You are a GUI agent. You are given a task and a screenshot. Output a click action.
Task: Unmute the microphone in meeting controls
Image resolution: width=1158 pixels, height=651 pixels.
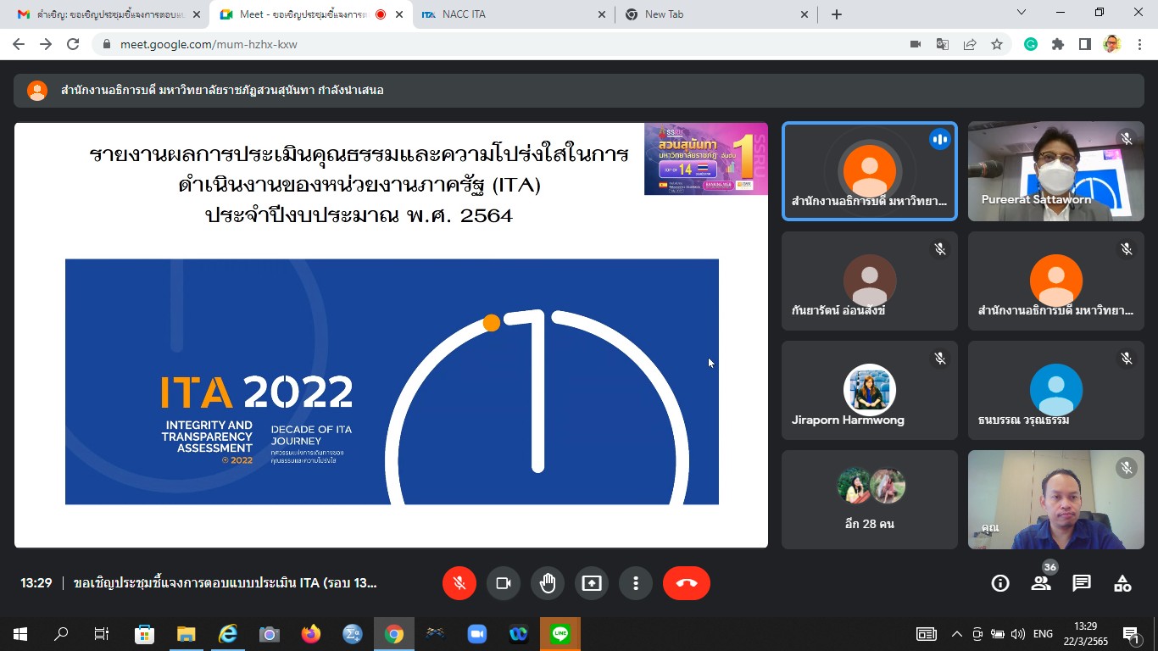tap(459, 583)
